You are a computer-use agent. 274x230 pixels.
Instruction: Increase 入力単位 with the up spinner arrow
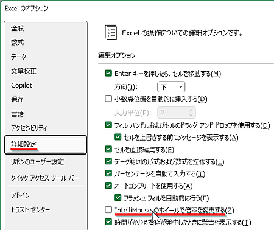coord(191,110)
